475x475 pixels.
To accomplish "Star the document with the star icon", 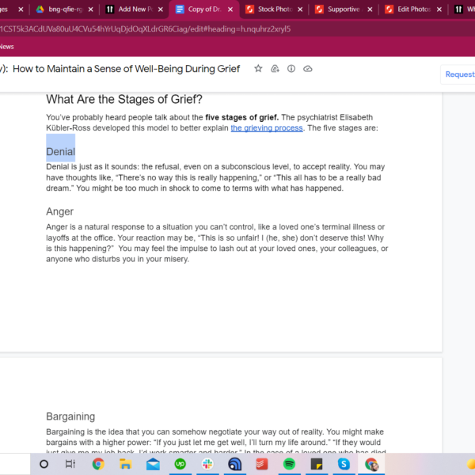I will (x=258, y=69).
